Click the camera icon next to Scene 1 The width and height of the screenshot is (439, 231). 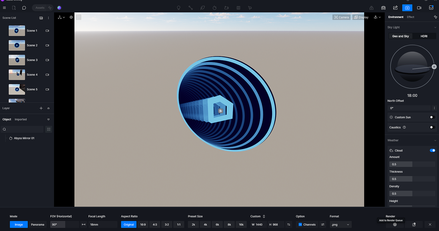click(x=47, y=31)
